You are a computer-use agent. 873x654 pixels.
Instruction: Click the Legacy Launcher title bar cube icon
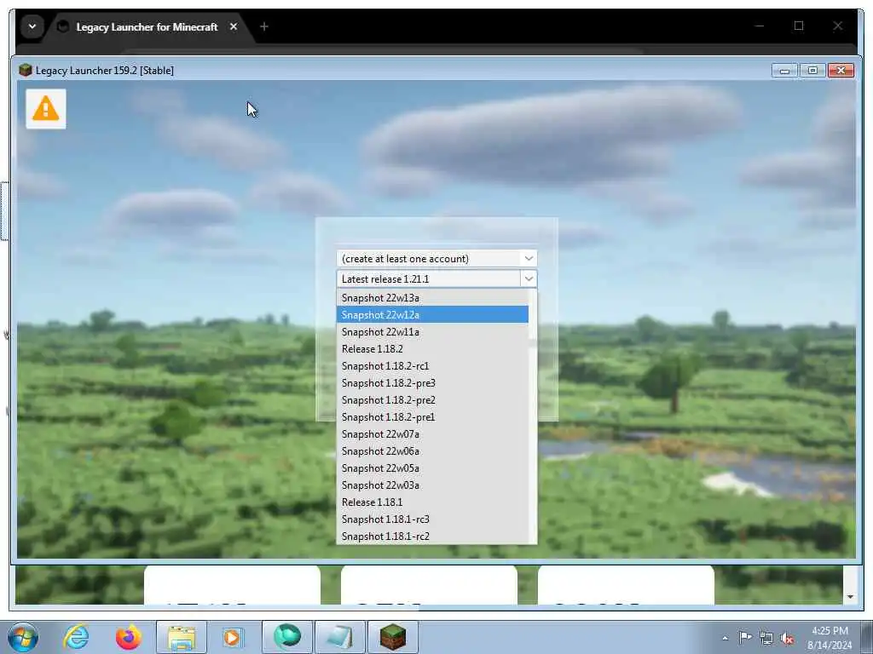pyautogui.click(x=25, y=70)
